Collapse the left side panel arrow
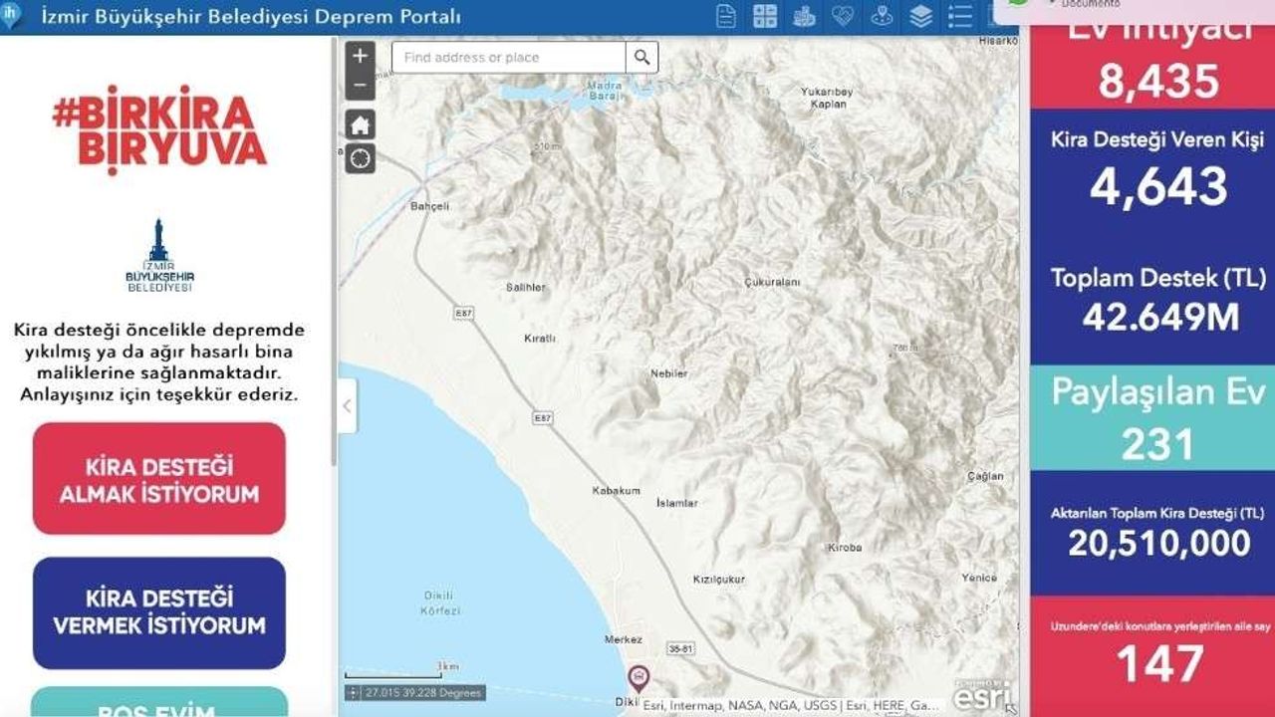1275x717 pixels. click(347, 405)
